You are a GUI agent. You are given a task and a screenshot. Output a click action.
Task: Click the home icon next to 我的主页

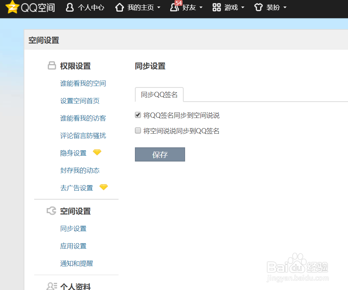[x=120, y=7]
